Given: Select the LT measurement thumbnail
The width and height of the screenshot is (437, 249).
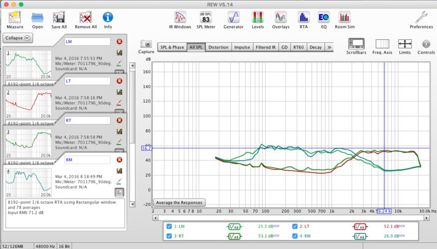Looking at the screenshot, I should 28,104.
